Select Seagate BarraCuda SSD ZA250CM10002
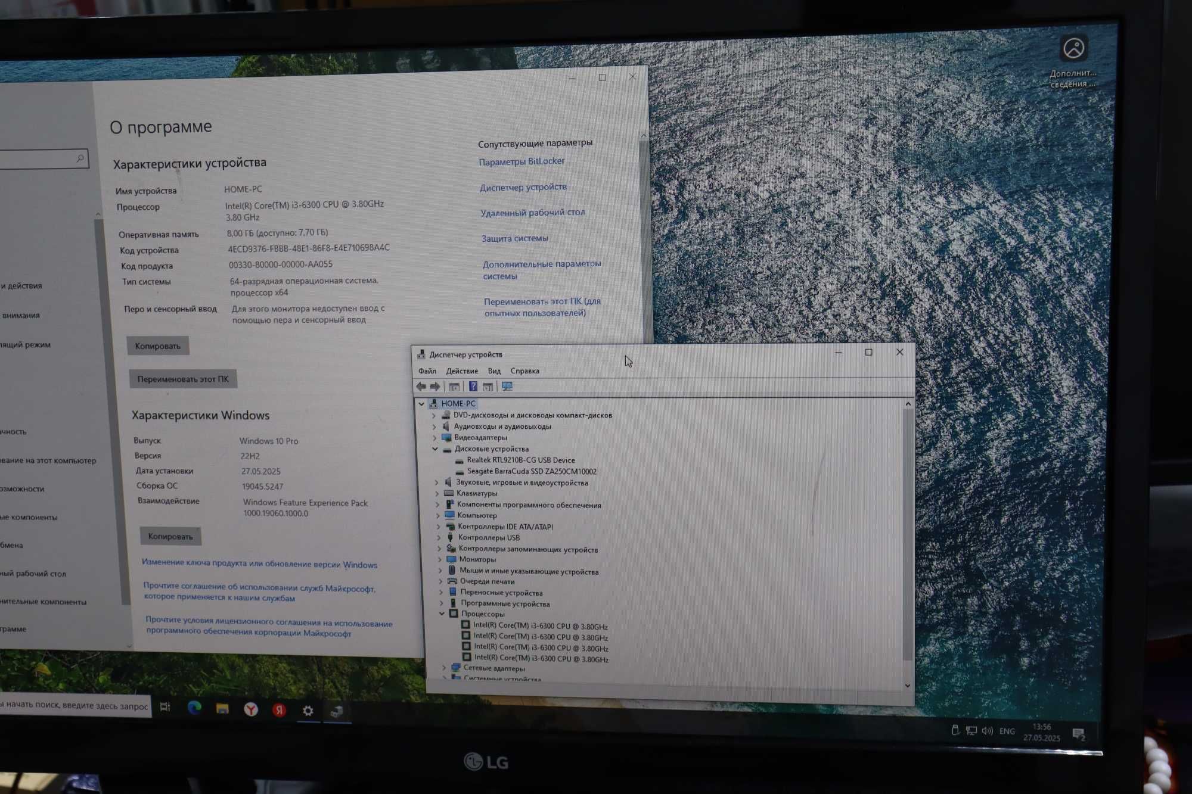 pos(532,471)
